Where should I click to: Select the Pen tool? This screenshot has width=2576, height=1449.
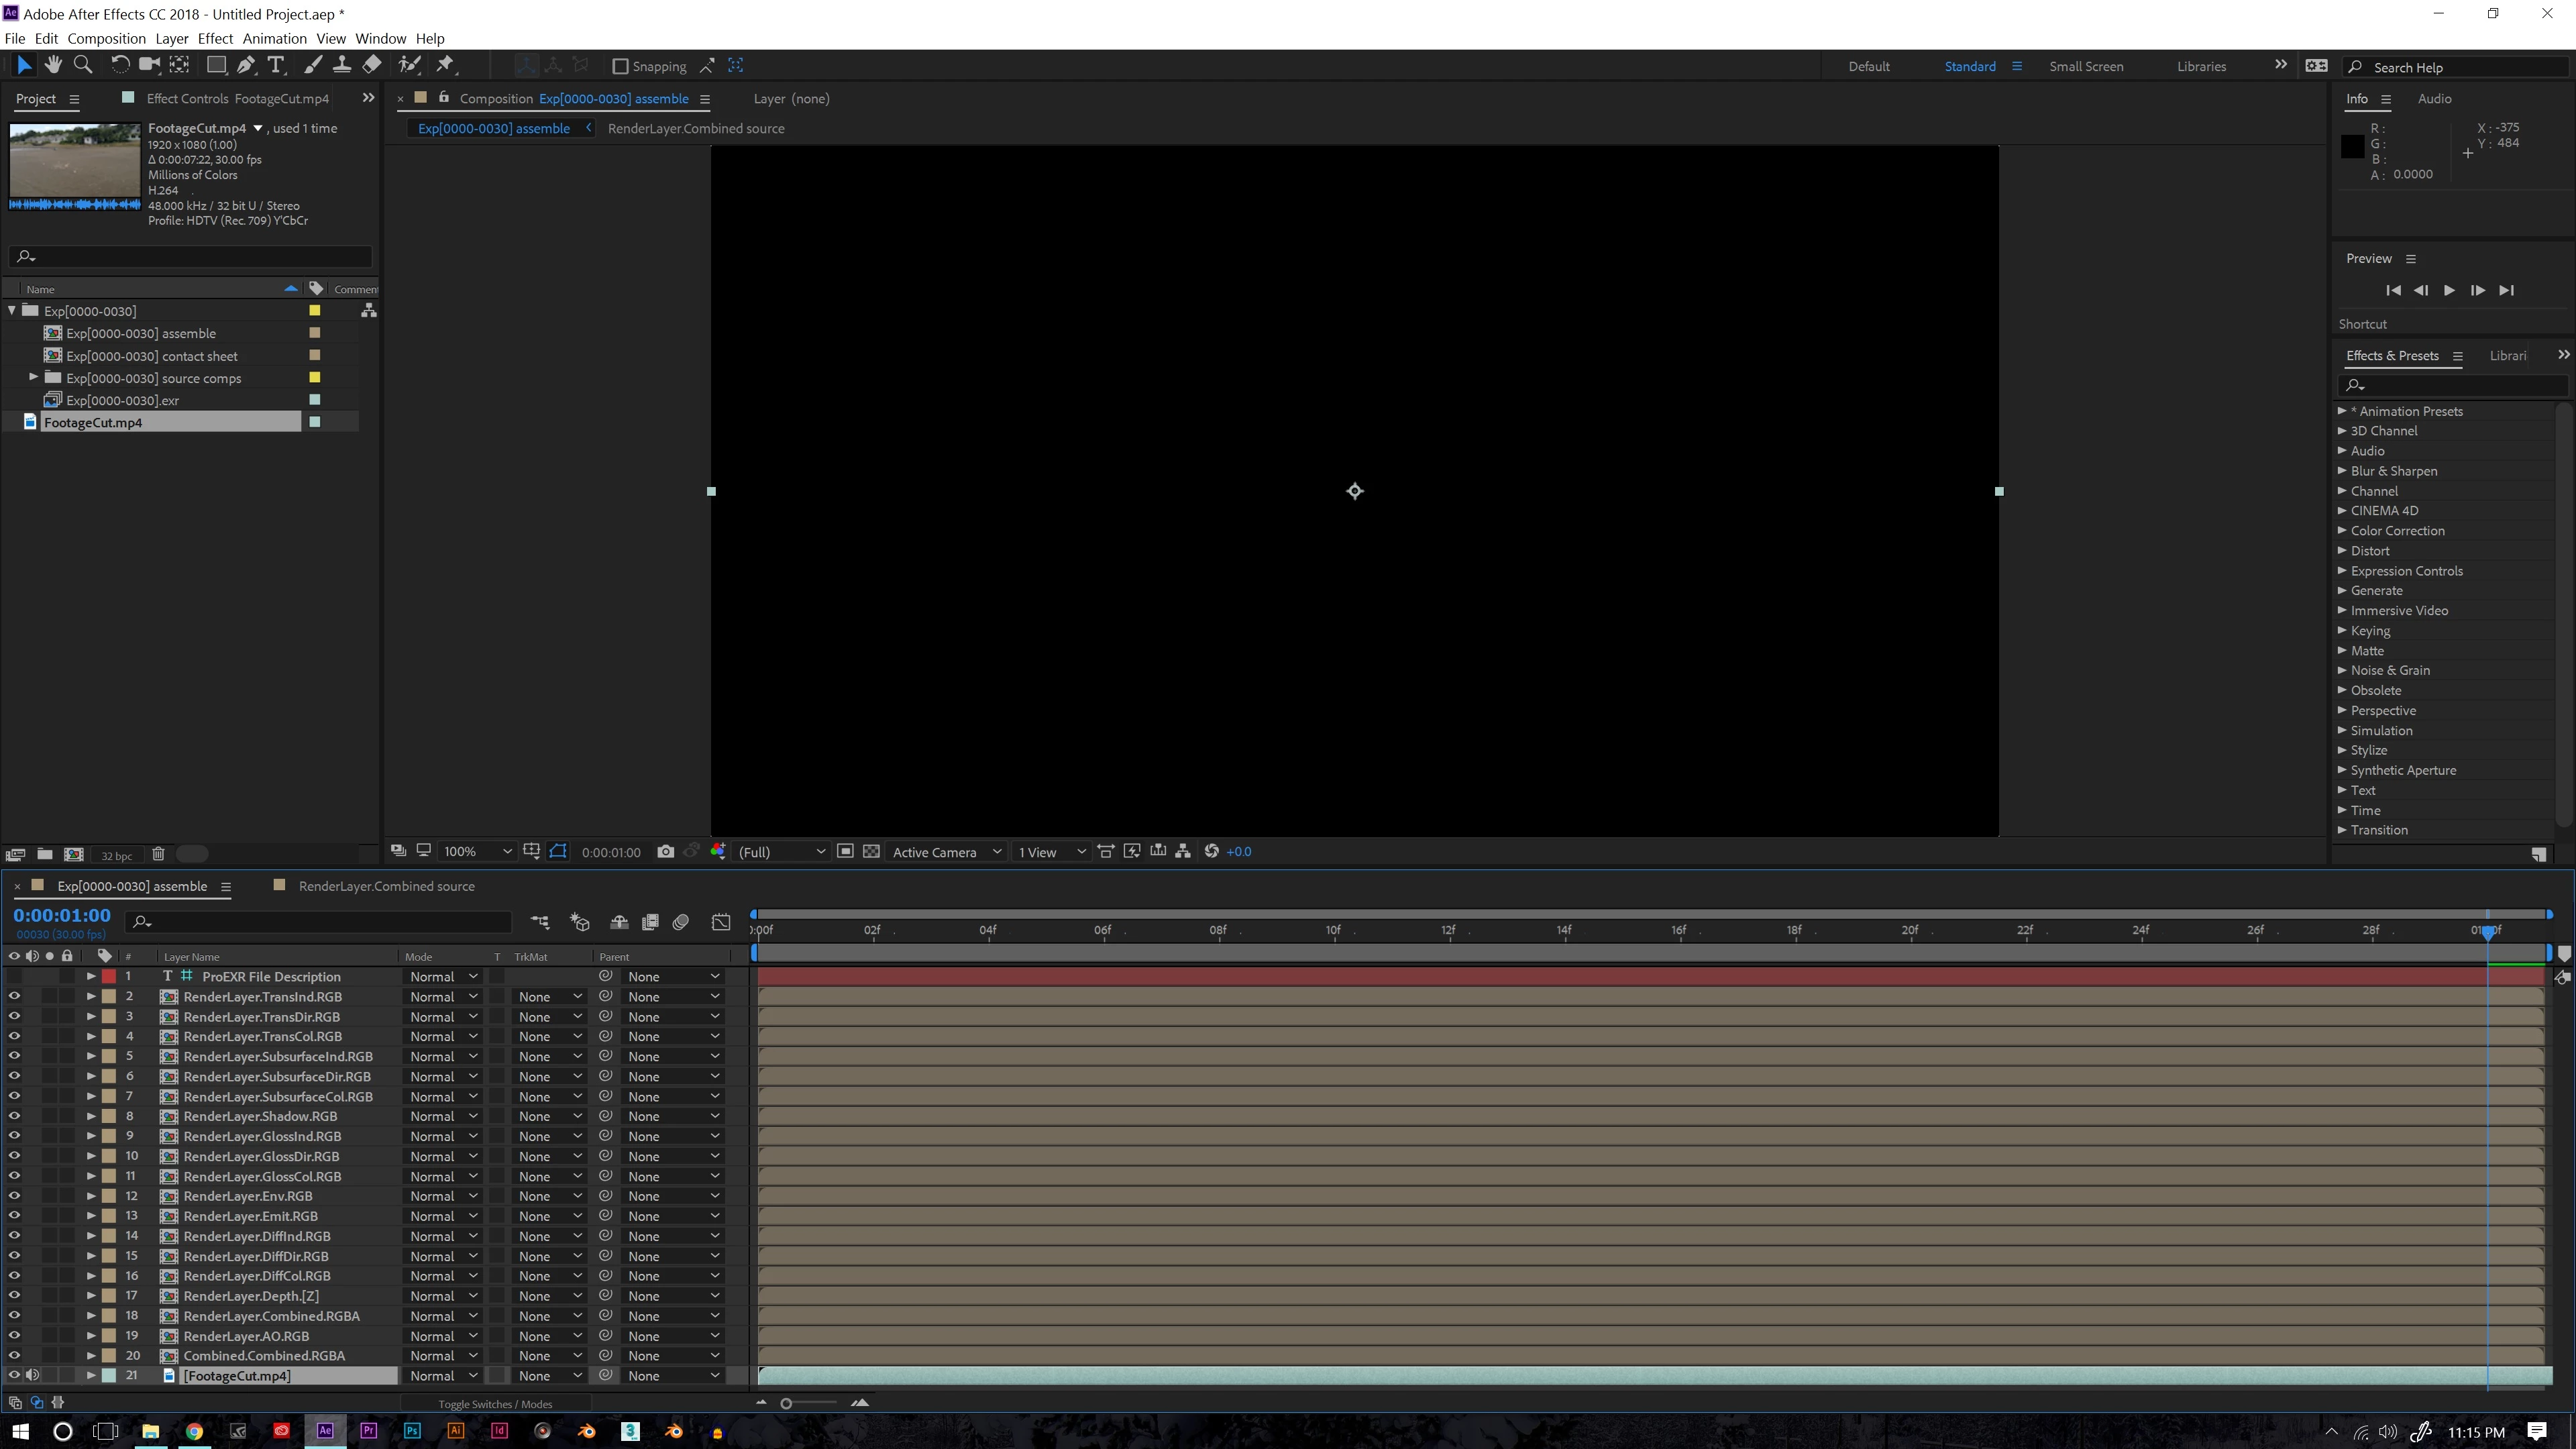click(246, 66)
